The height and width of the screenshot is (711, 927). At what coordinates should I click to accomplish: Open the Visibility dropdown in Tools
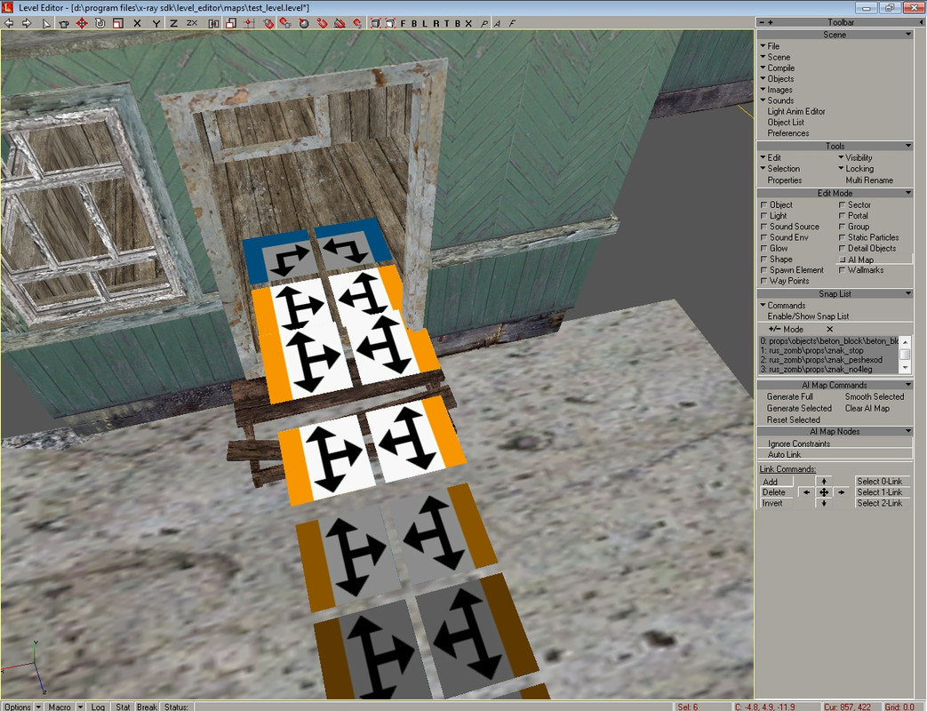click(855, 158)
